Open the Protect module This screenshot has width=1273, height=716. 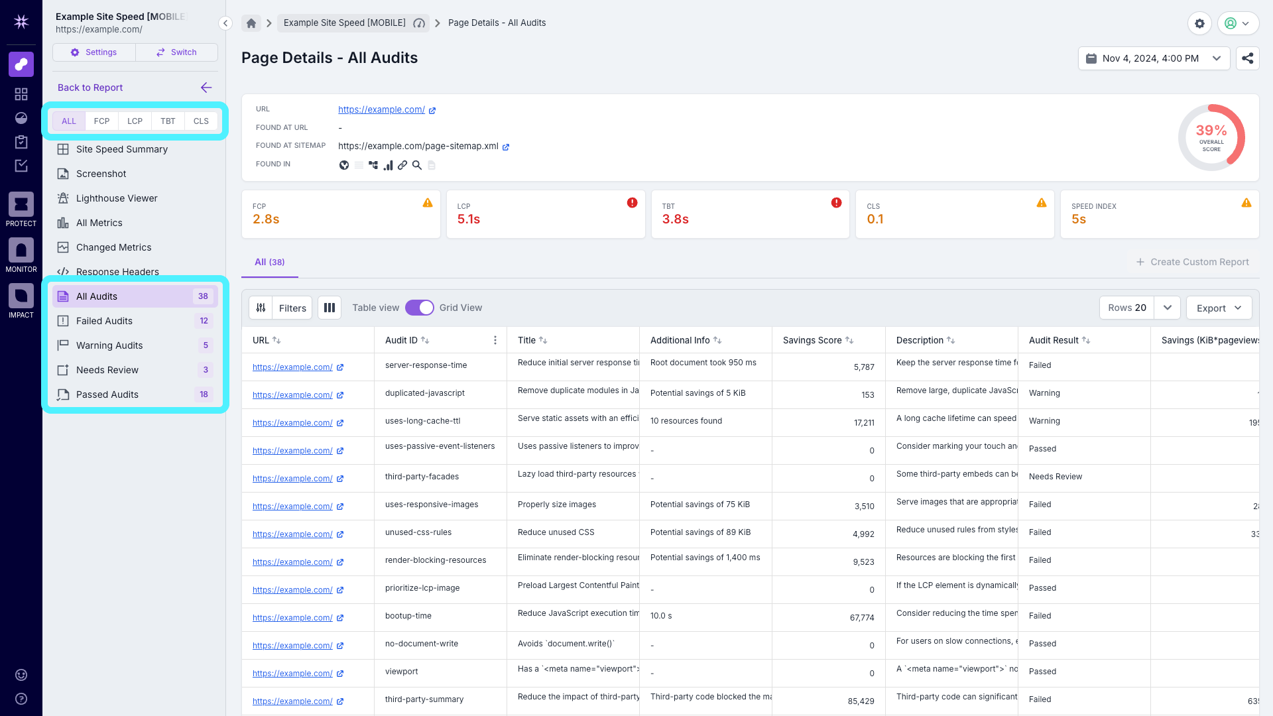tap(21, 209)
